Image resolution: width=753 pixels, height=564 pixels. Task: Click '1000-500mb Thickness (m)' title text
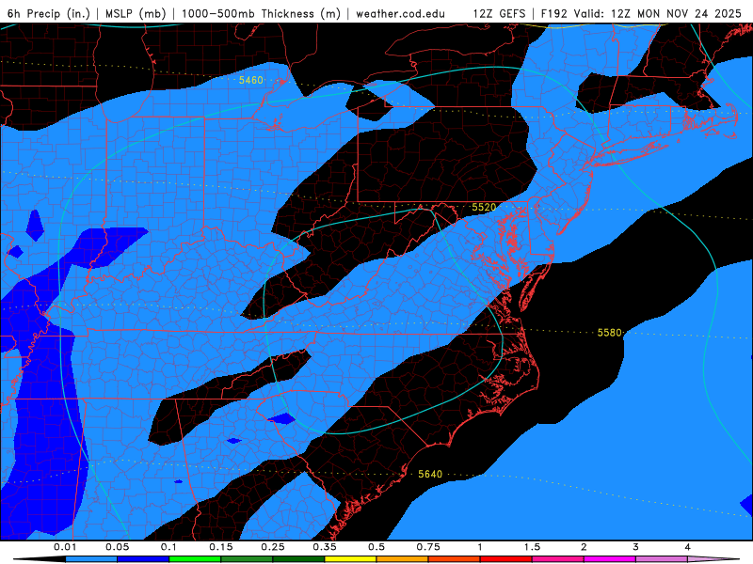click(261, 13)
